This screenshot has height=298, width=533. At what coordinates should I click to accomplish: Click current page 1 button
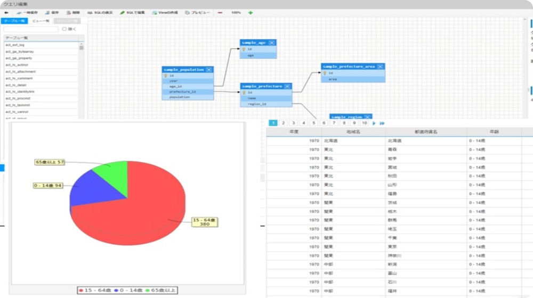(273, 123)
